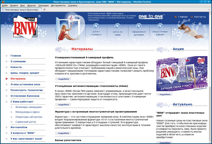Open 'вход в личный кабинет' link
Image resolution: width=212 pixels, height=144 pixels.
coord(160,33)
